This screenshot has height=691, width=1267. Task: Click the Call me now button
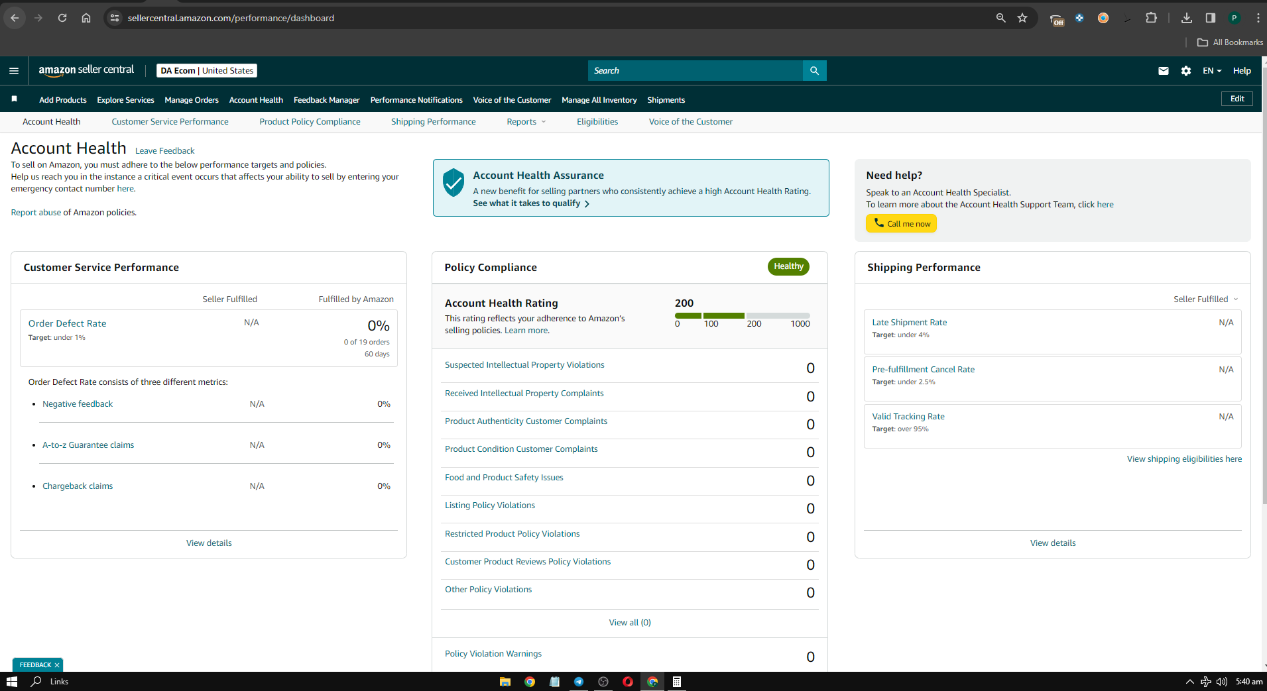pyautogui.click(x=901, y=223)
